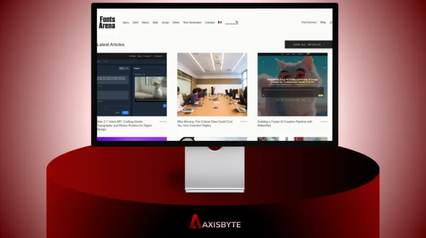Focus the search input field

click(x=230, y=22)
